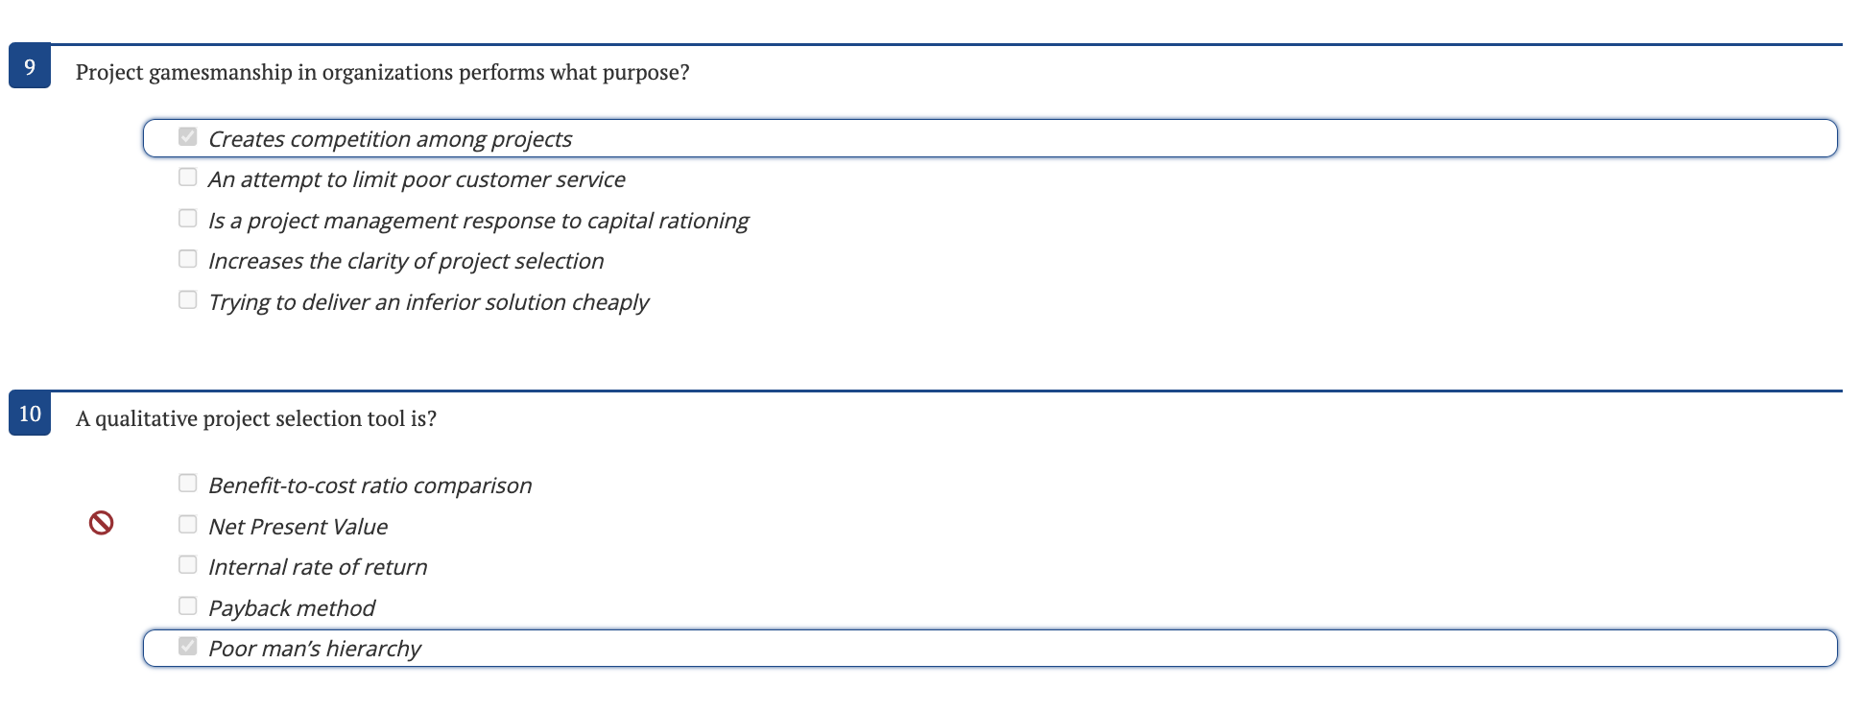1860x711 pixels.
Task: Check 'Internal rate of return'
Action: point(186,564)
